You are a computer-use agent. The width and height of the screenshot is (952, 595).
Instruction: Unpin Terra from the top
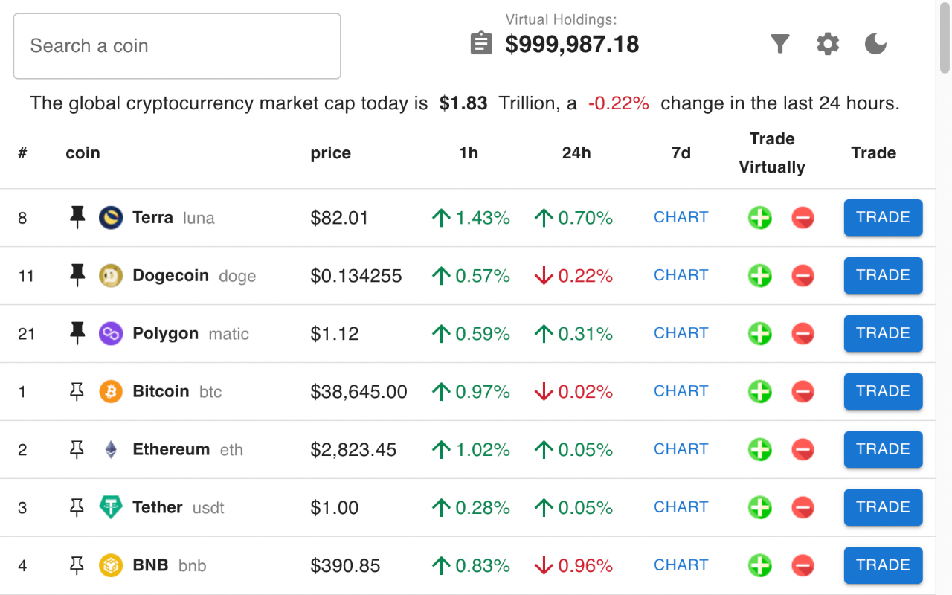pos(77,218)
